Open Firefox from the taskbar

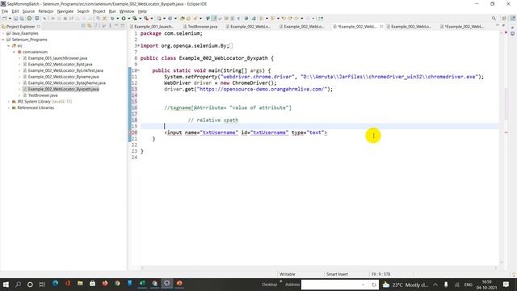click(x=105, y=284)
